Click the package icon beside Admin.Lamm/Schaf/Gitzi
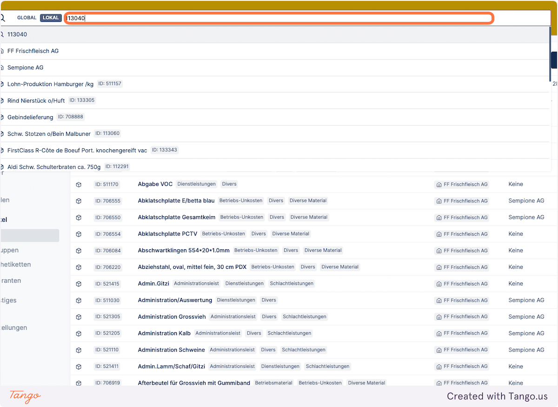Image resolution: width=558 pixels, height=407 pixels. [79, 367]
